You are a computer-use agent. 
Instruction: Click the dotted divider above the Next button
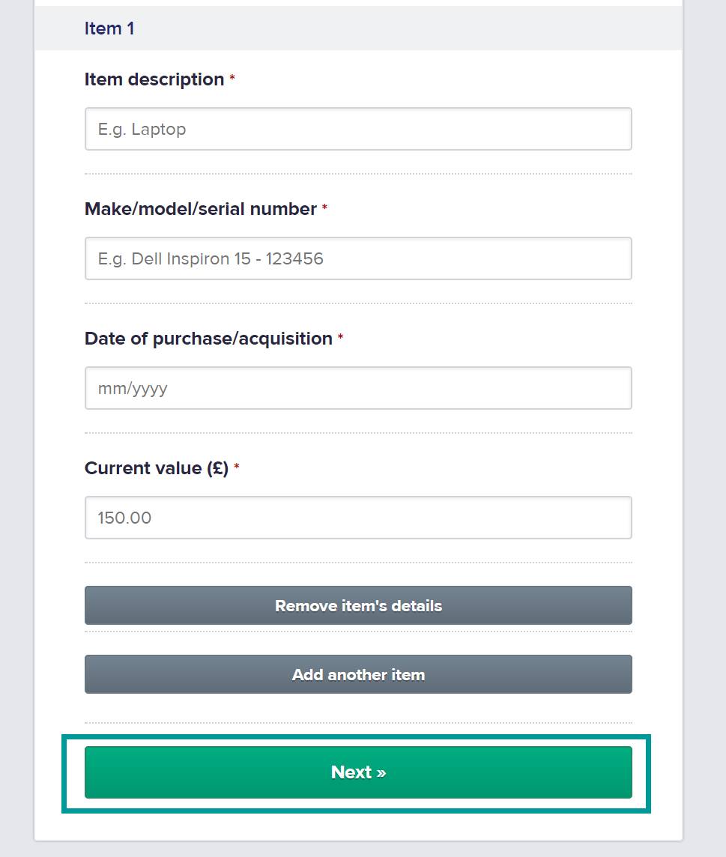pyautogui.click(x=358, y=723)
